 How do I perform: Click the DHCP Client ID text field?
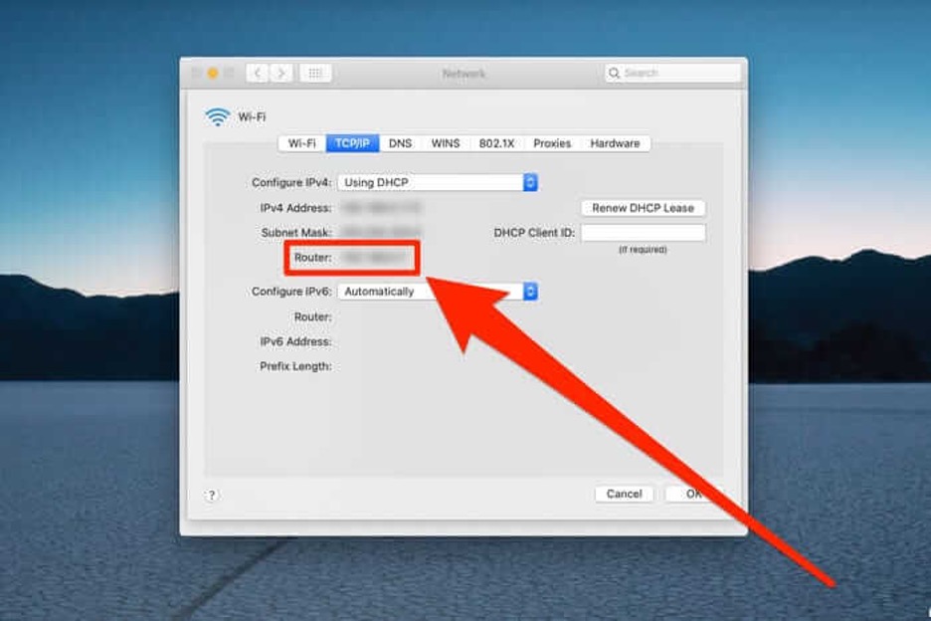coord(643,233)
